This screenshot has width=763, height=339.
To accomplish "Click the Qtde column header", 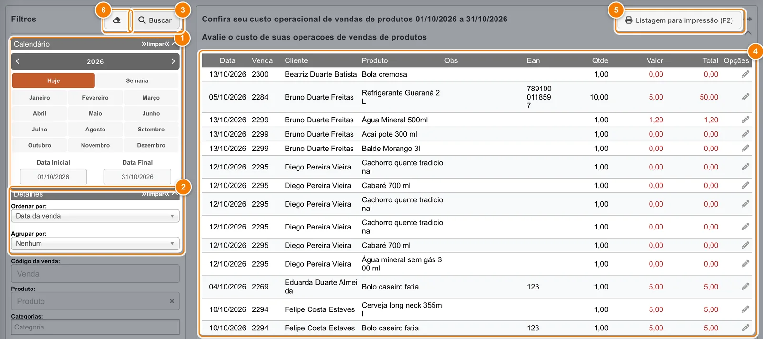I will pos(600,60).
